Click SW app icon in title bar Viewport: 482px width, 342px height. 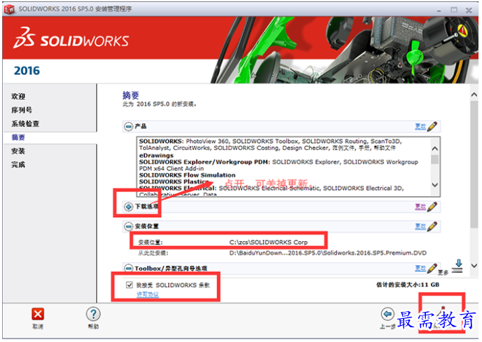click(9, 10)
